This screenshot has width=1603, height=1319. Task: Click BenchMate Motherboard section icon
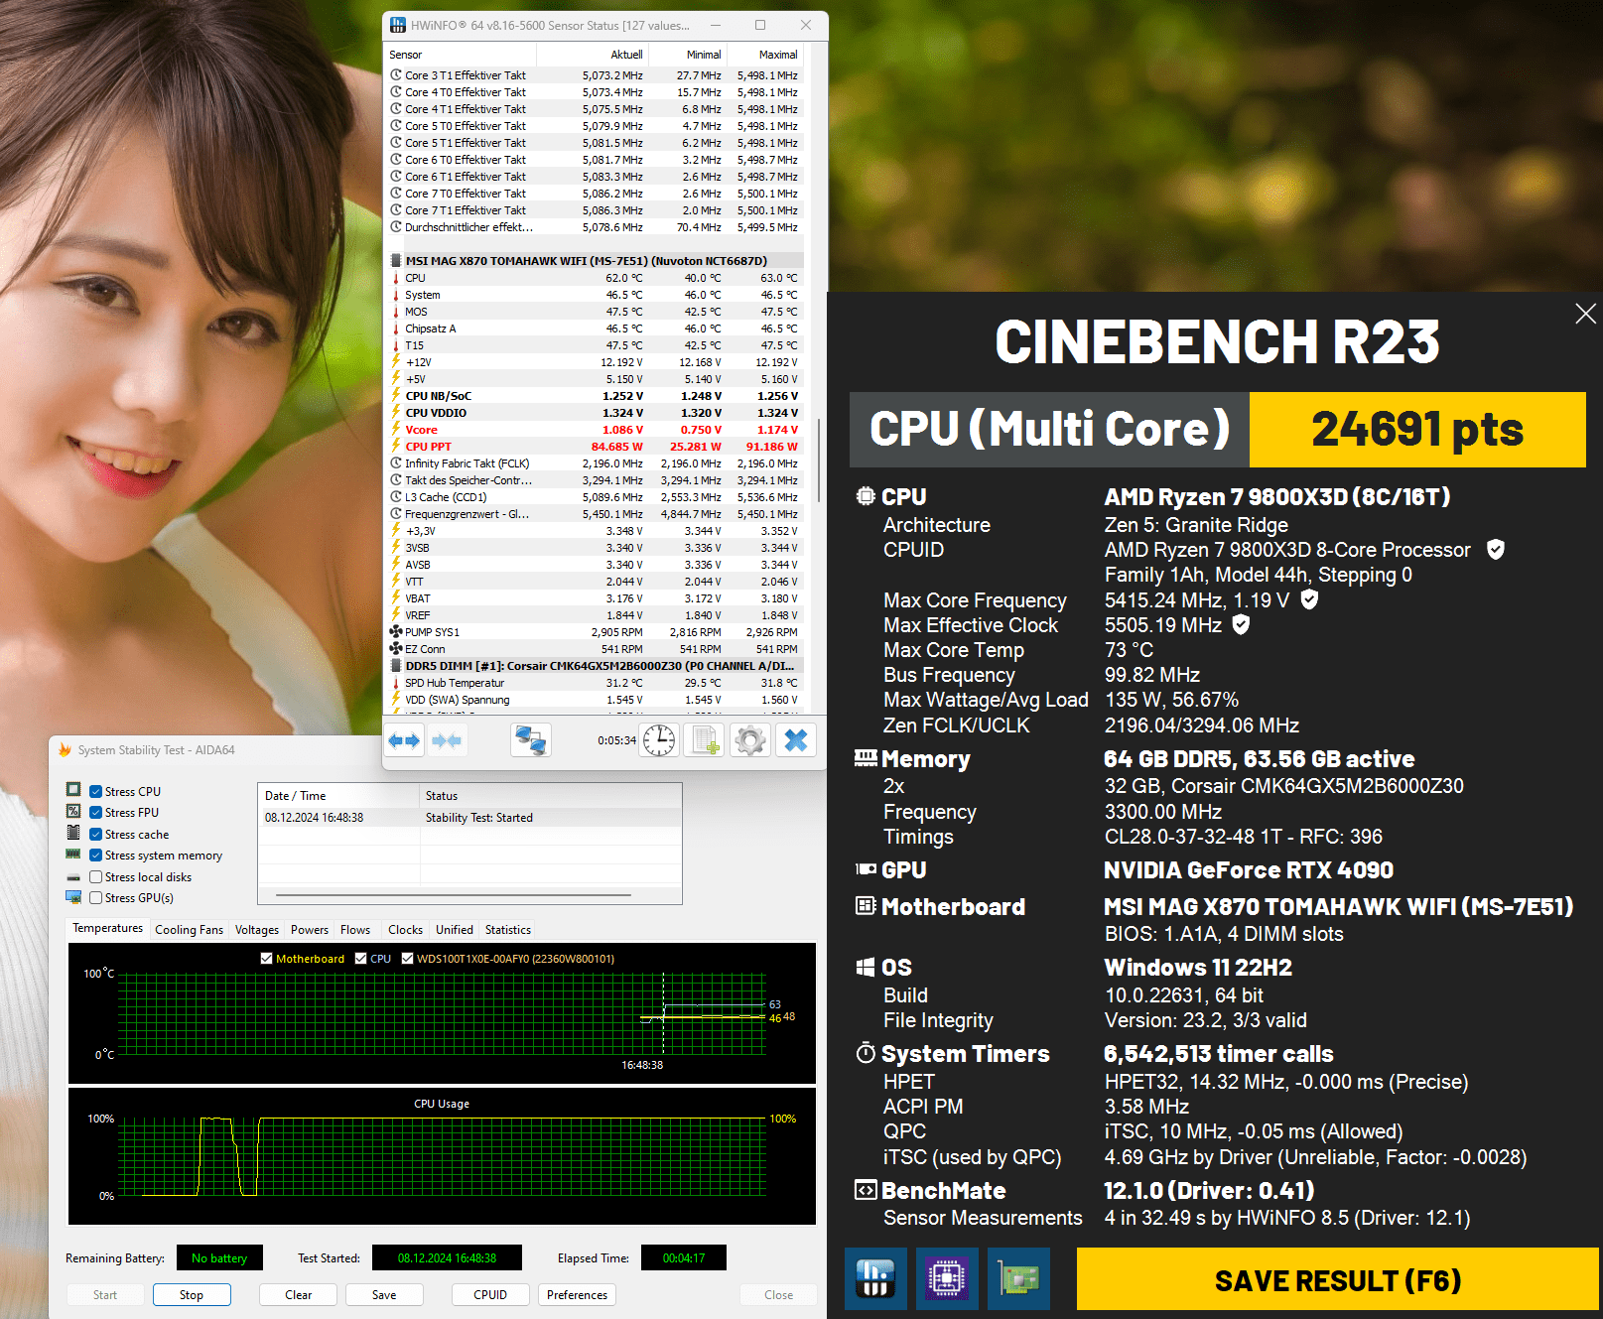point(866,906)
